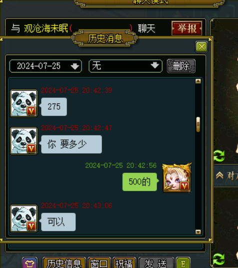Open 历史信息 history info tab
The height and width of the screenshot is (268, 238).
click(64, 262)
